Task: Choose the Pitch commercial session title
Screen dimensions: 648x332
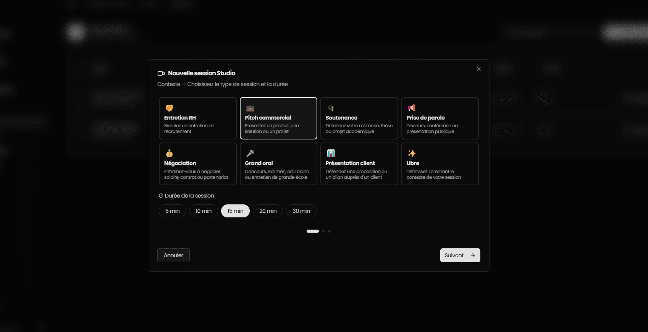Action: (268, 118)
